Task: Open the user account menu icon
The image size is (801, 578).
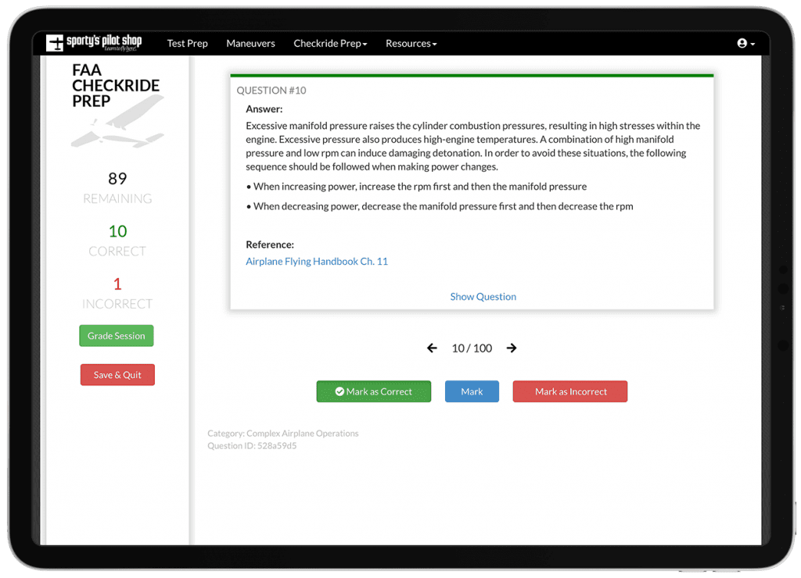Action: pos(745,44)
